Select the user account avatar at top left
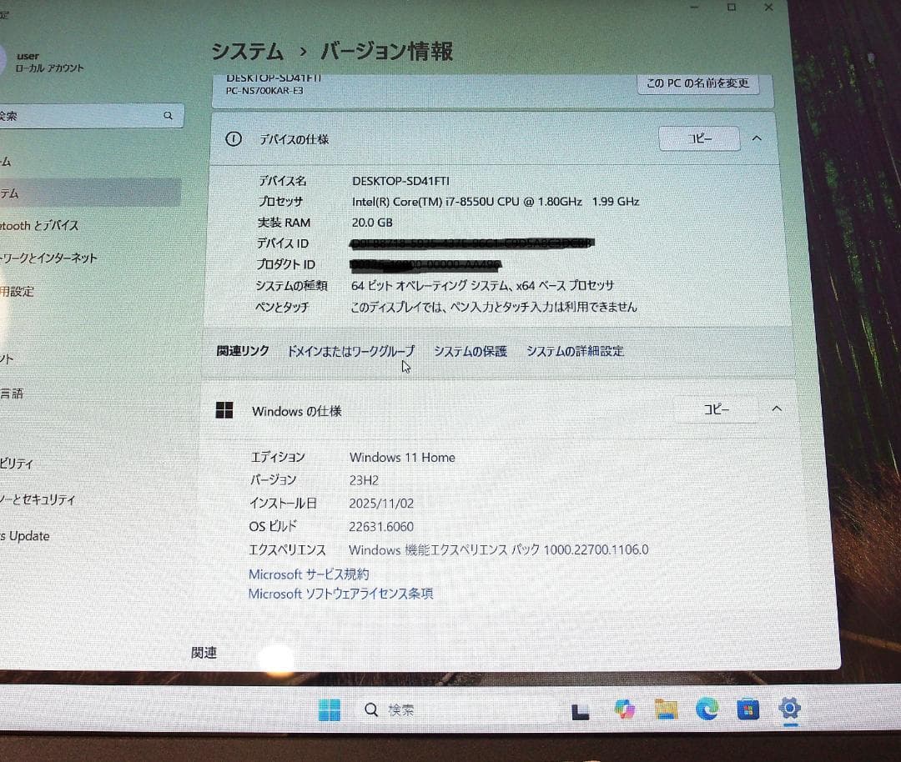Viewport: 901px width, 762px height. point(7,58)
